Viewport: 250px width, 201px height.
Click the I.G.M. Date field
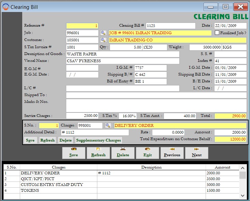tap(231, 68)
